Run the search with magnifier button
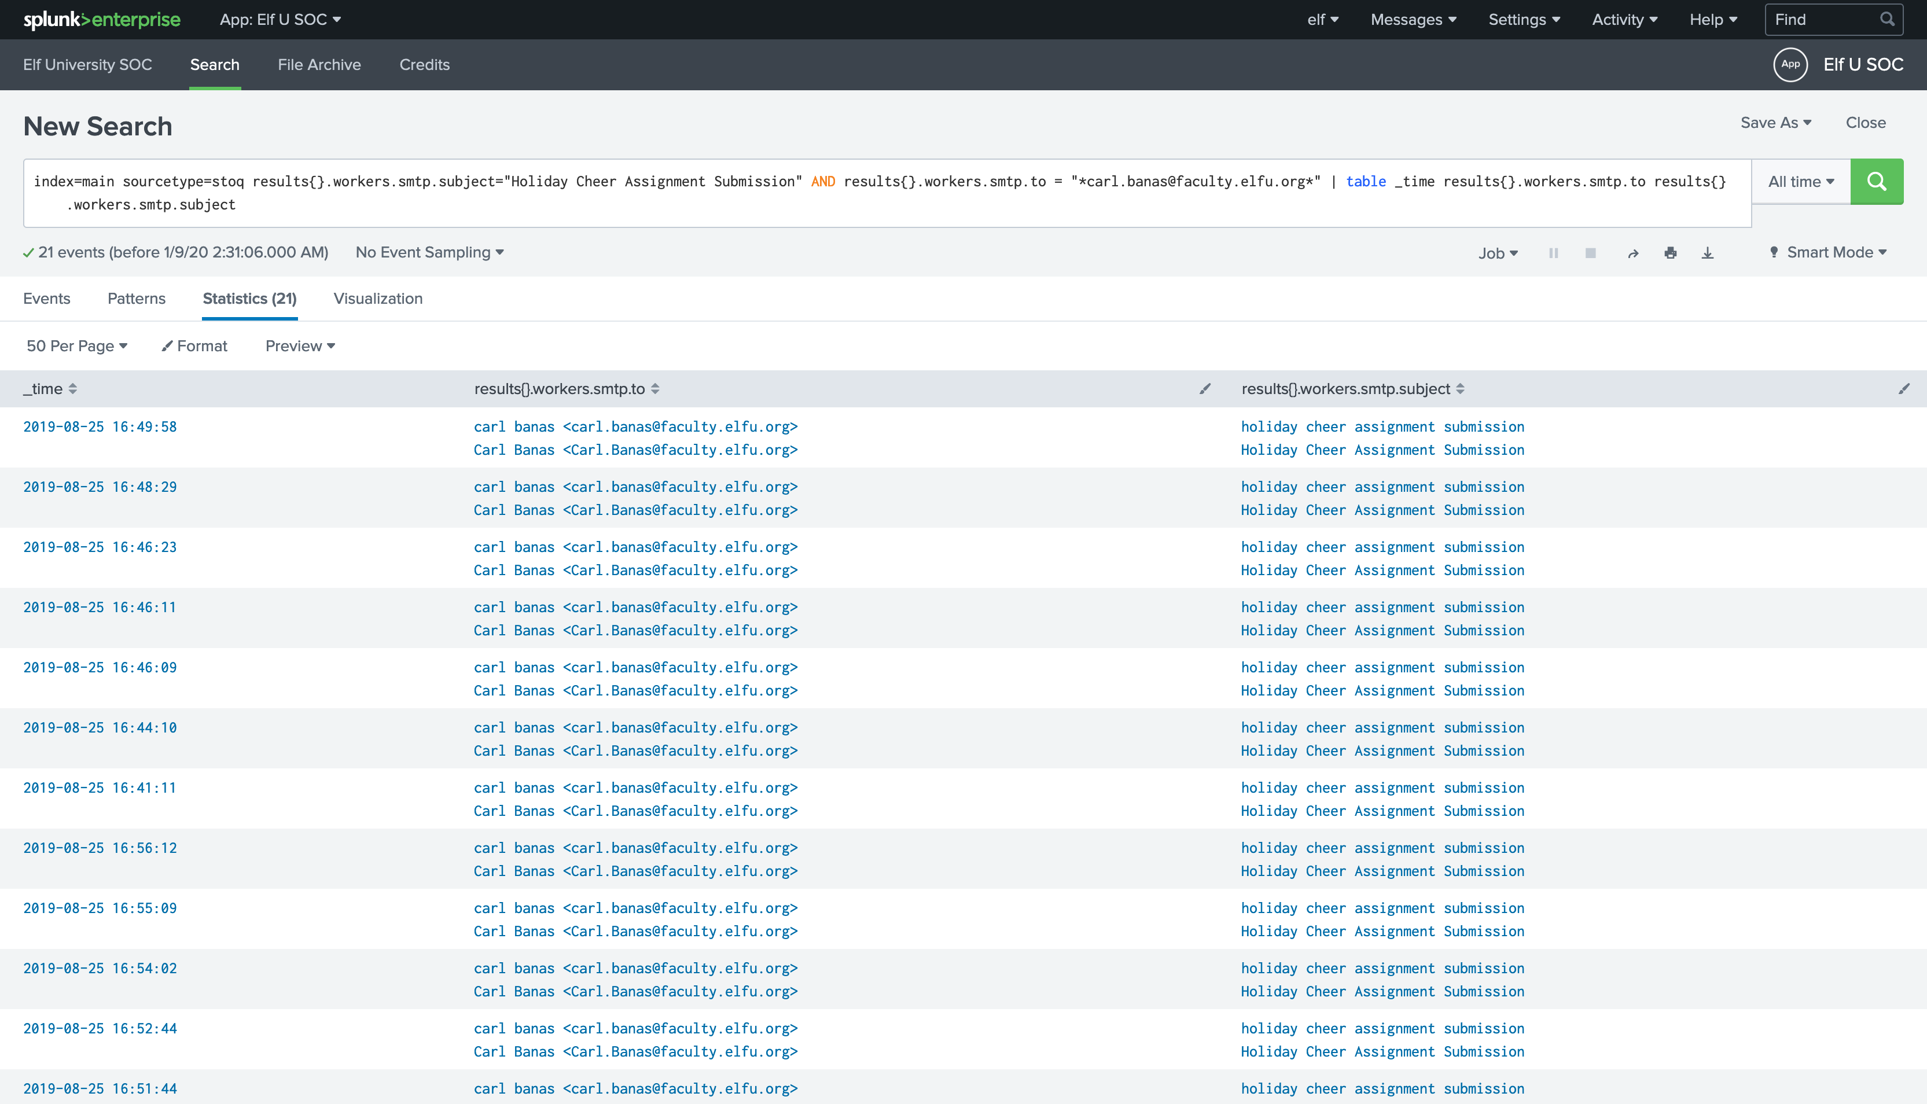The width and height of the screenshot is (1927, 1104). [x=1876, y=181]
